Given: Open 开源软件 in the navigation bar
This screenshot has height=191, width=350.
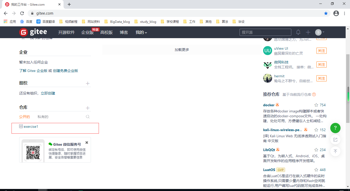Looking at the screenshot, I should [x=66, y=33].
